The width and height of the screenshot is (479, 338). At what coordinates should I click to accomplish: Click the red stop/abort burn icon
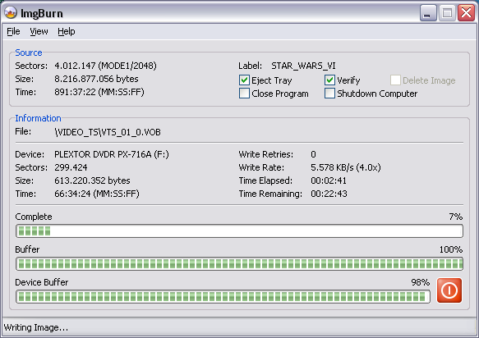[449, 290]
